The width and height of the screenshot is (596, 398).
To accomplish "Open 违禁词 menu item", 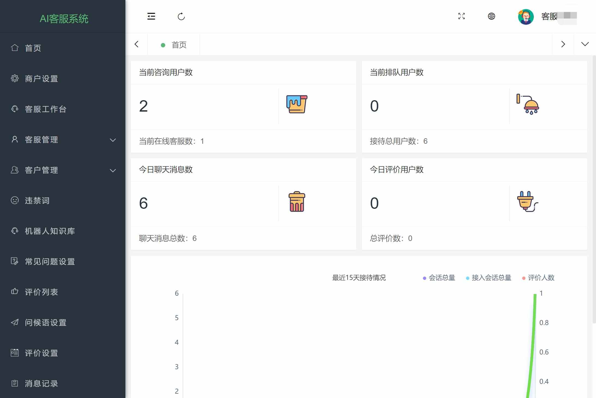I will tap(63, 200).
